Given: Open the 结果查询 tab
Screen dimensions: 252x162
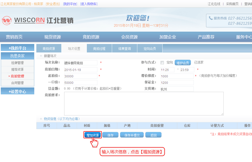Looking at the screenshot, I should [x=124, y=48].
